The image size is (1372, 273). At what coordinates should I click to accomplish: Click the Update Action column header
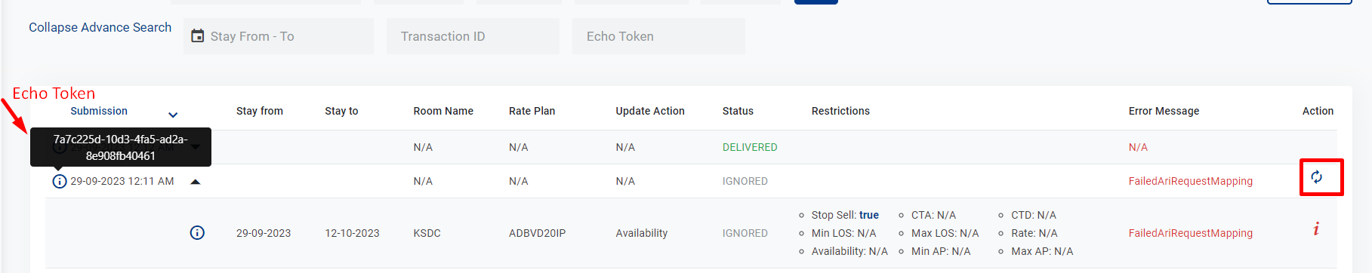(650, 111)
